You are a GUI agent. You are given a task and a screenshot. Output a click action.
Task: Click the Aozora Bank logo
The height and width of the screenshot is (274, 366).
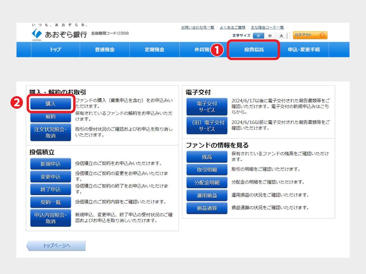coord(59,34)
